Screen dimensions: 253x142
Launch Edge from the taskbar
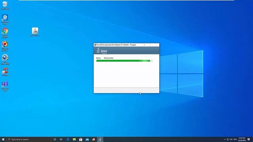[x=68, y=139]
